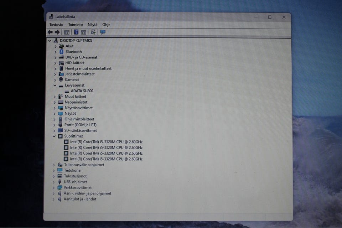Screen dimensions: 342x228
Task: Click the keyboard icon beside Näppäimistöt
Action: [x=61, y=102]
